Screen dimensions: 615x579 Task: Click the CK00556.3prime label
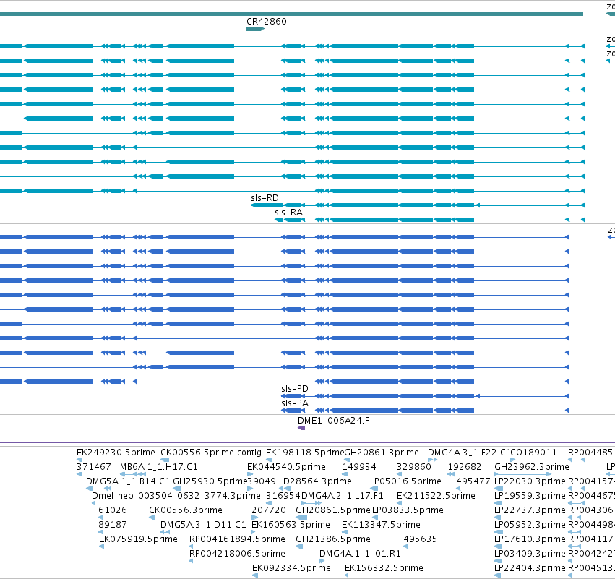coord(186,510)
